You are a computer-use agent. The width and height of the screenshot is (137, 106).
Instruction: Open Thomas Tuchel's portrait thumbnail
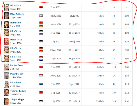tap(7, 93)
